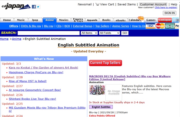Open the Blu-ray submenu link
Screen dimensions: 180x117
[x=49, y=26]
